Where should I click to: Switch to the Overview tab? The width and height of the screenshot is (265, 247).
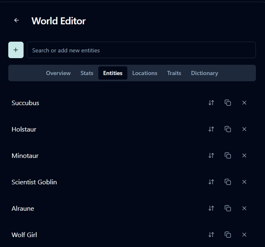tap(58, 73)
